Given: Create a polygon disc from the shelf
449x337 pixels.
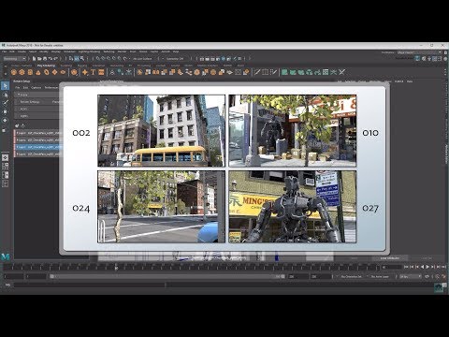Looking at the screenshot, I should click(x=63, y=72).
